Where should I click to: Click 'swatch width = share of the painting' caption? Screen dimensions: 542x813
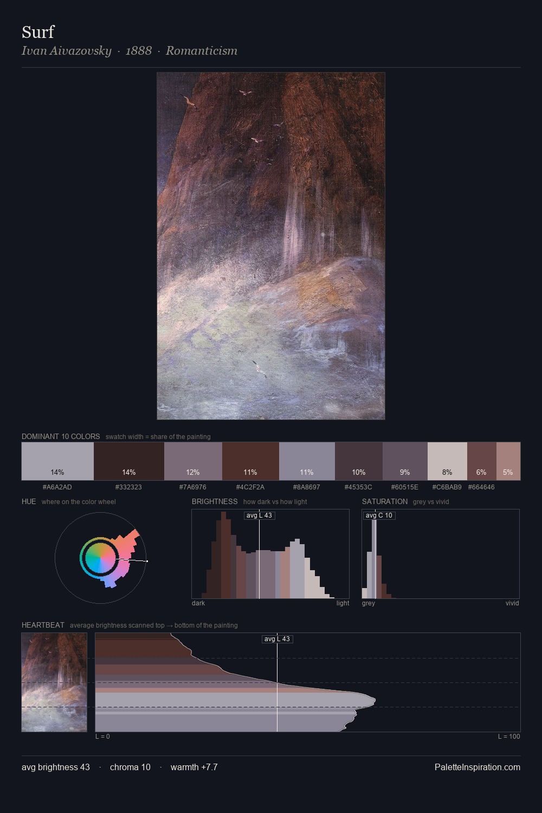pyautogui.click(x=158, y=437)
